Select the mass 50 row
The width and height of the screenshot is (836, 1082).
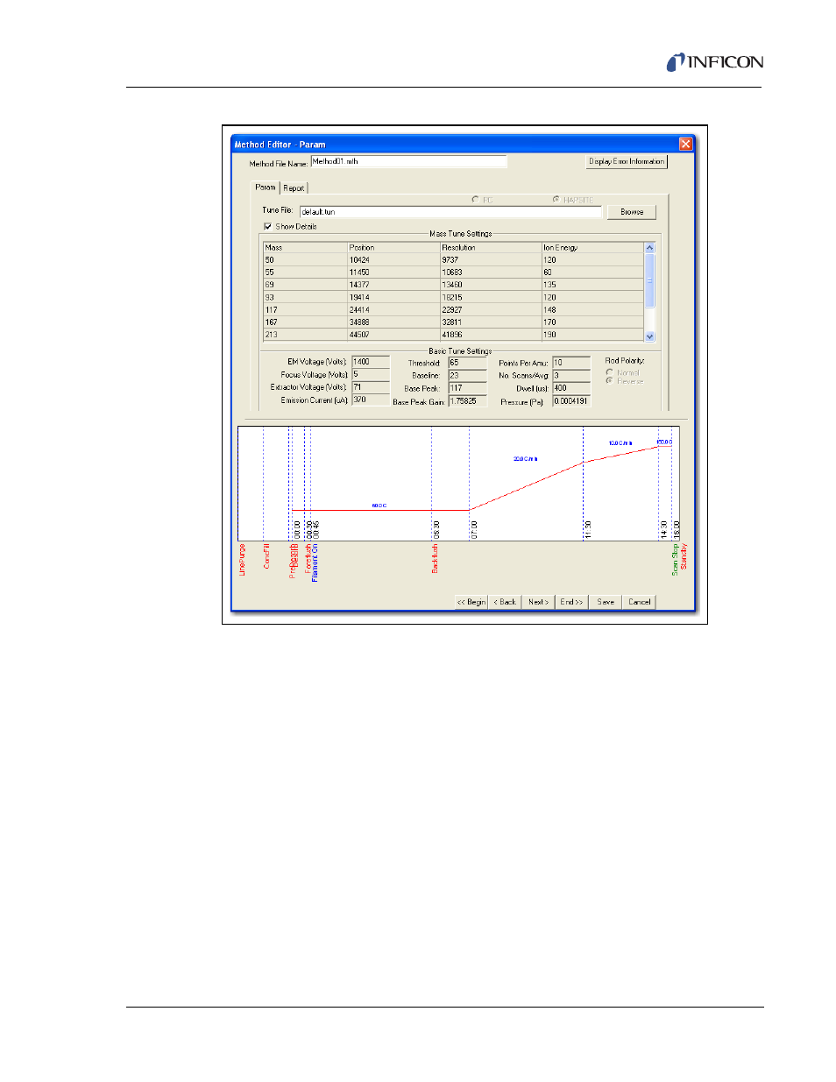(454, 260)
